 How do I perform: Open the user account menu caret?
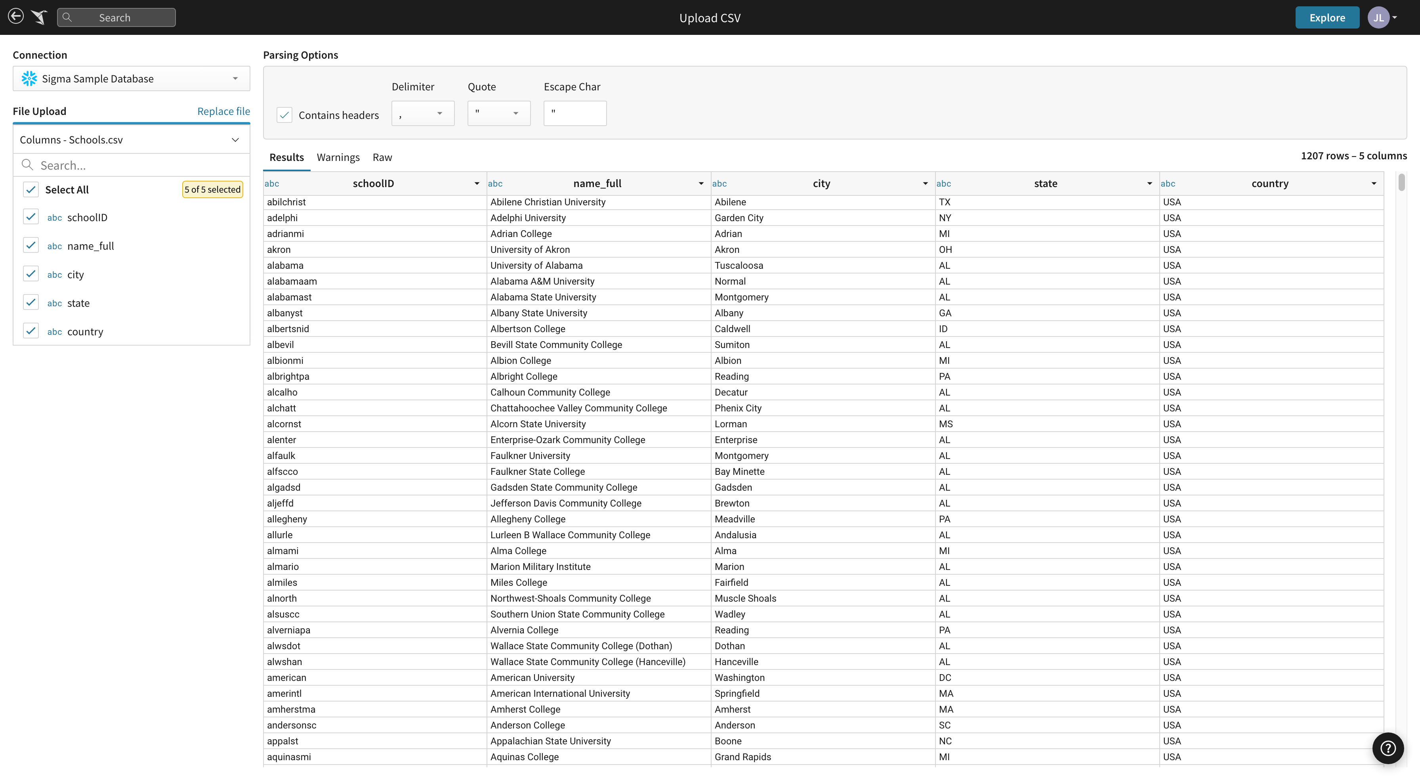pos(1395,18)
